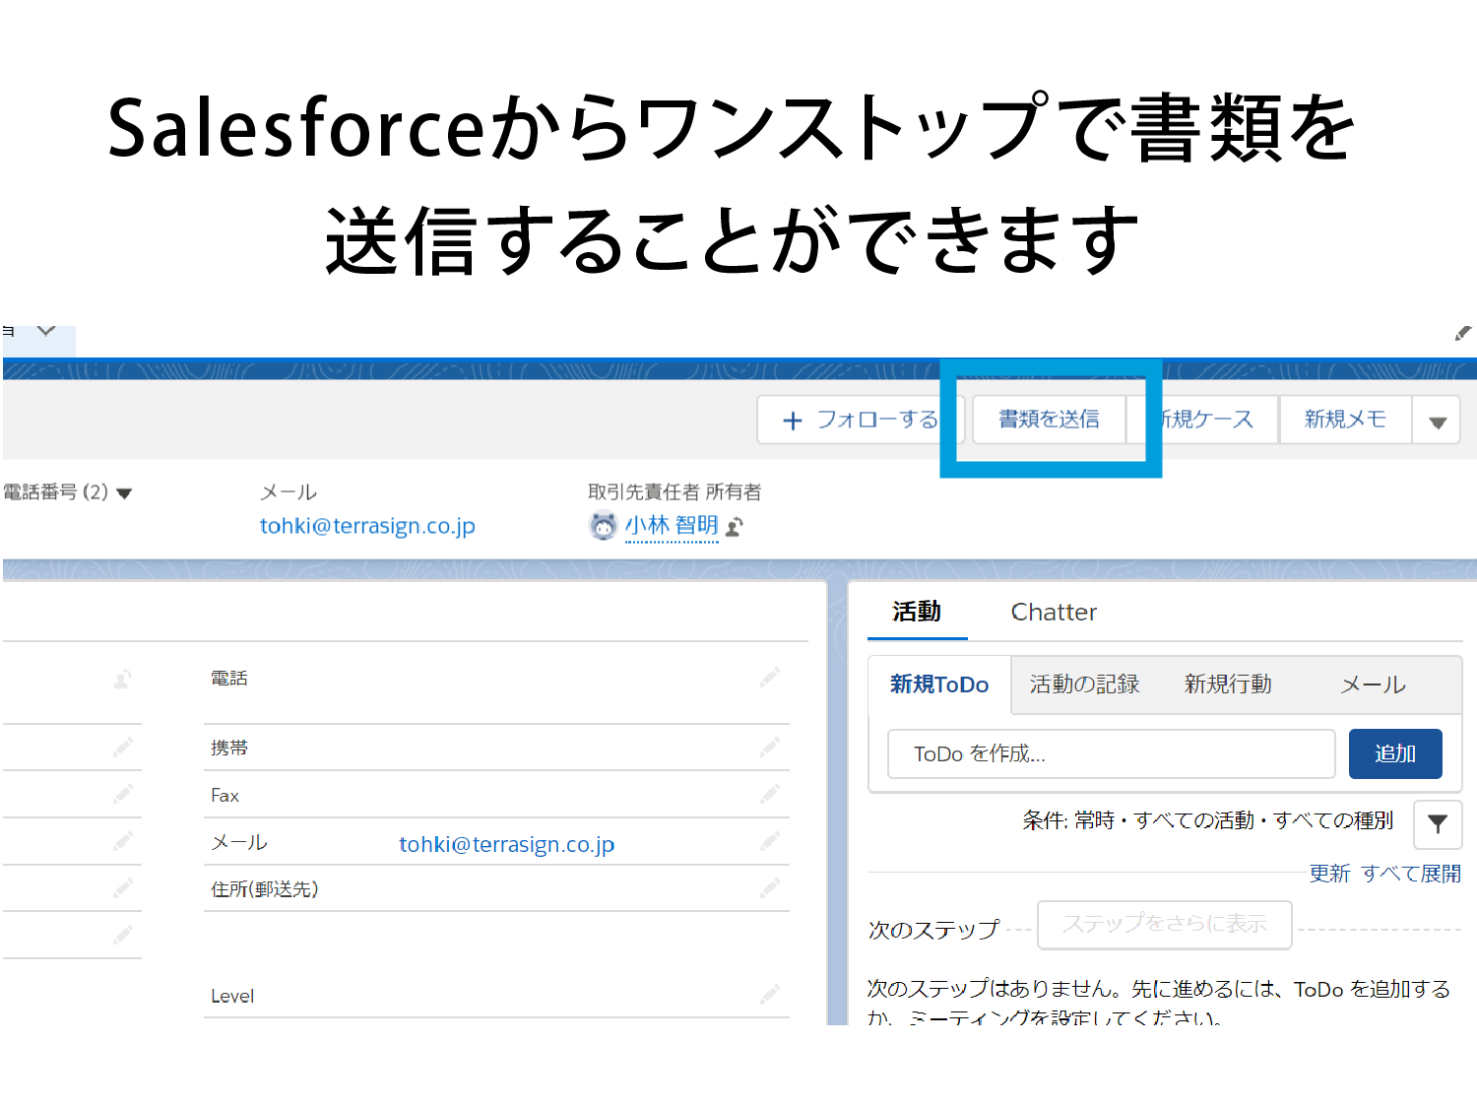Edit the メール field pencil icon
Screen dimensions: 1477x1108
point(769,841)
